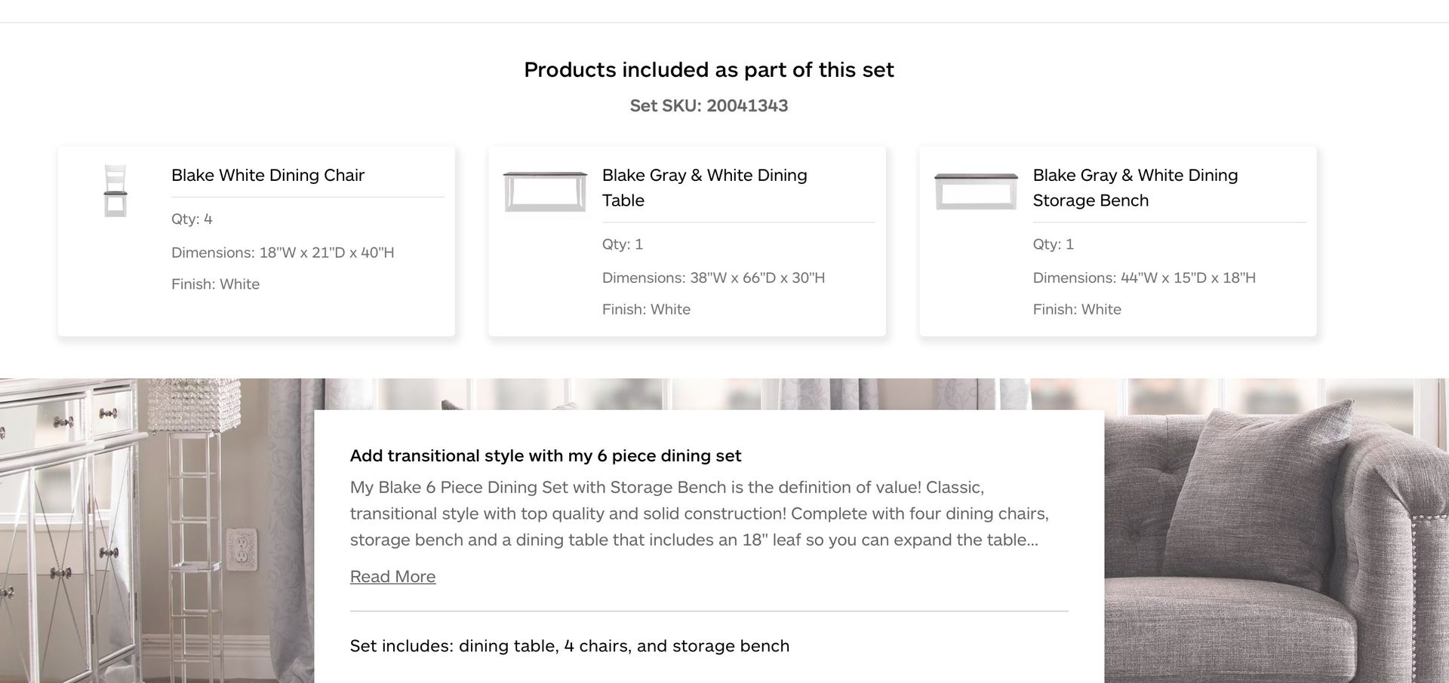The image size is (1449, 683).
Task: Expand the description with Read More
Action: point(392,577)
